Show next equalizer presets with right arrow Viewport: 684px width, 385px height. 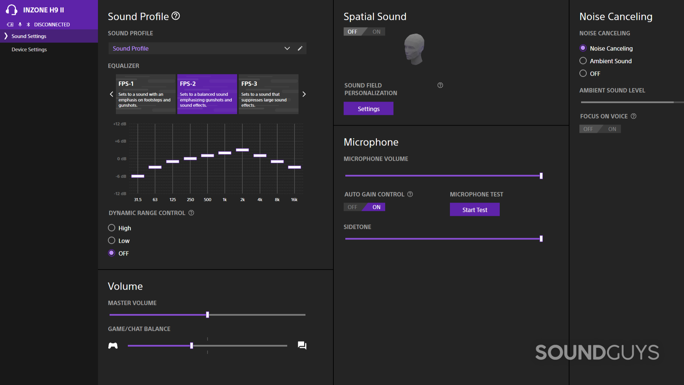304,94
